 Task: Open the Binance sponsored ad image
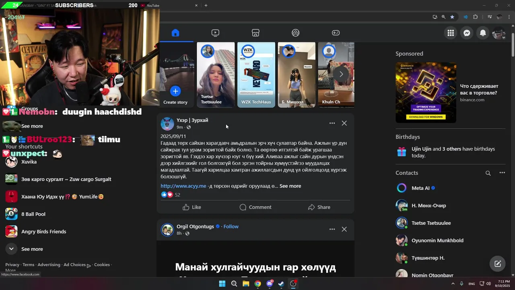pos(426,93)
